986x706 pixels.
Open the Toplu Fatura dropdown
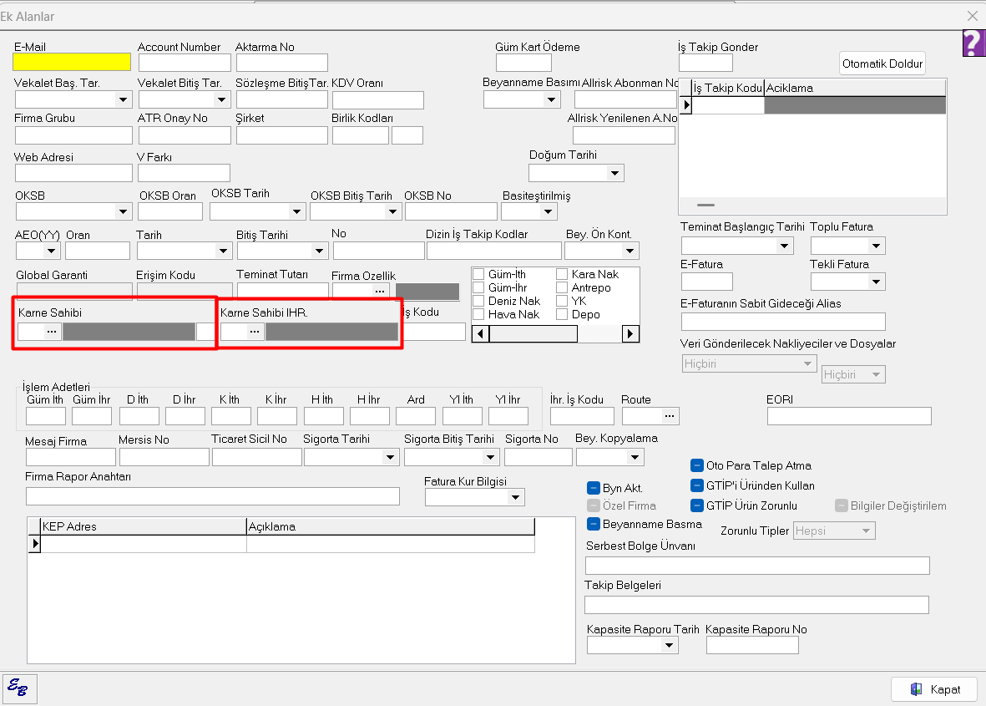point(876,246)
